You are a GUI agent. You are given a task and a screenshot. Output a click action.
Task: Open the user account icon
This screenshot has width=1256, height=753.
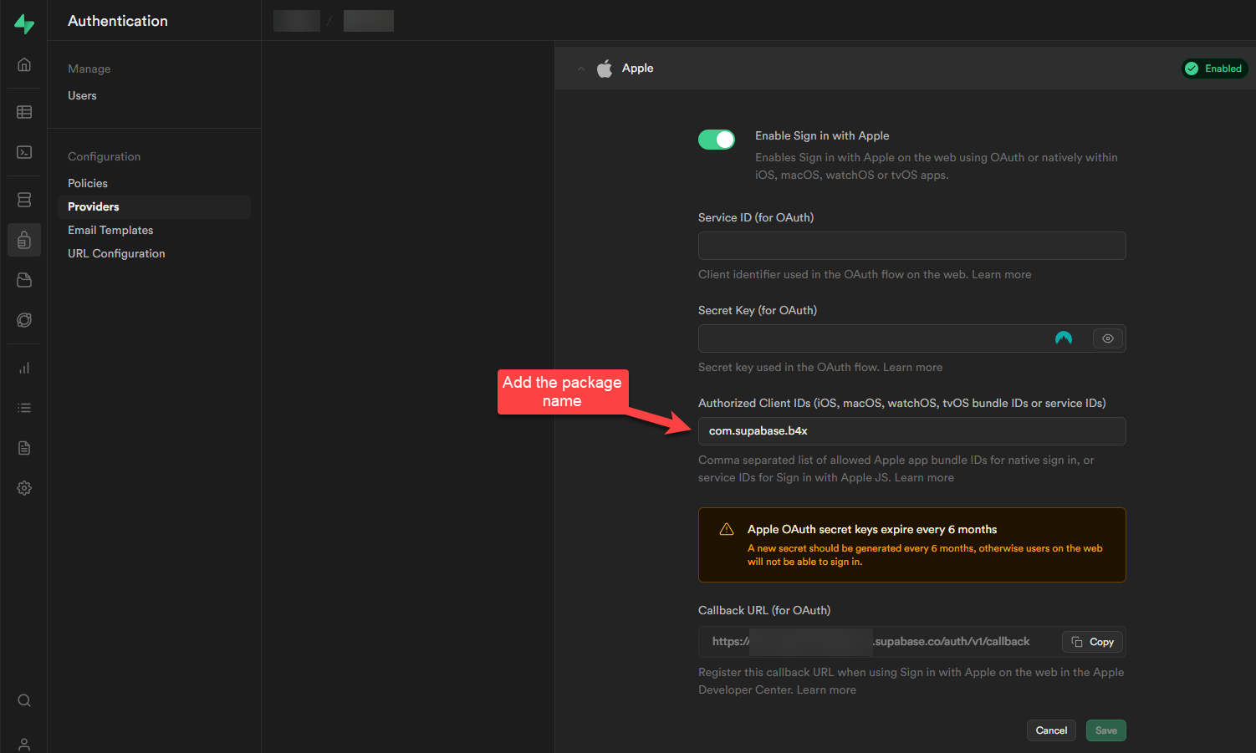[24, 744]
